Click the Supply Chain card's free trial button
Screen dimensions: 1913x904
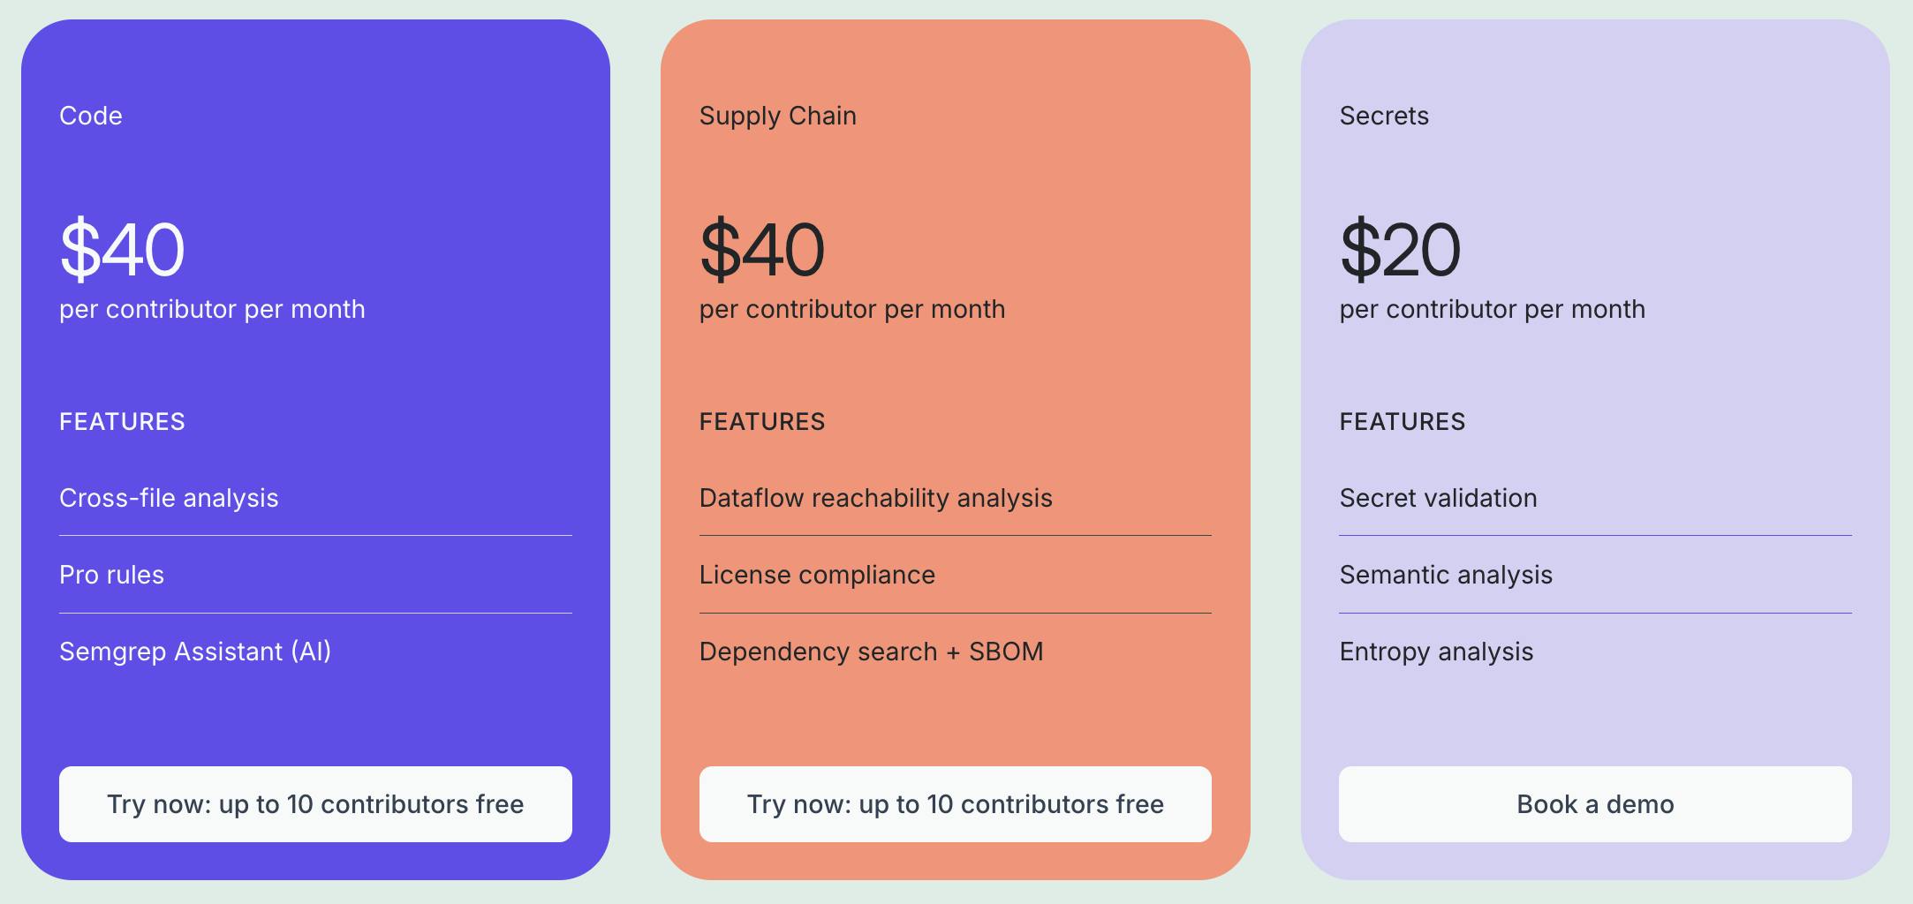(955, 804)
